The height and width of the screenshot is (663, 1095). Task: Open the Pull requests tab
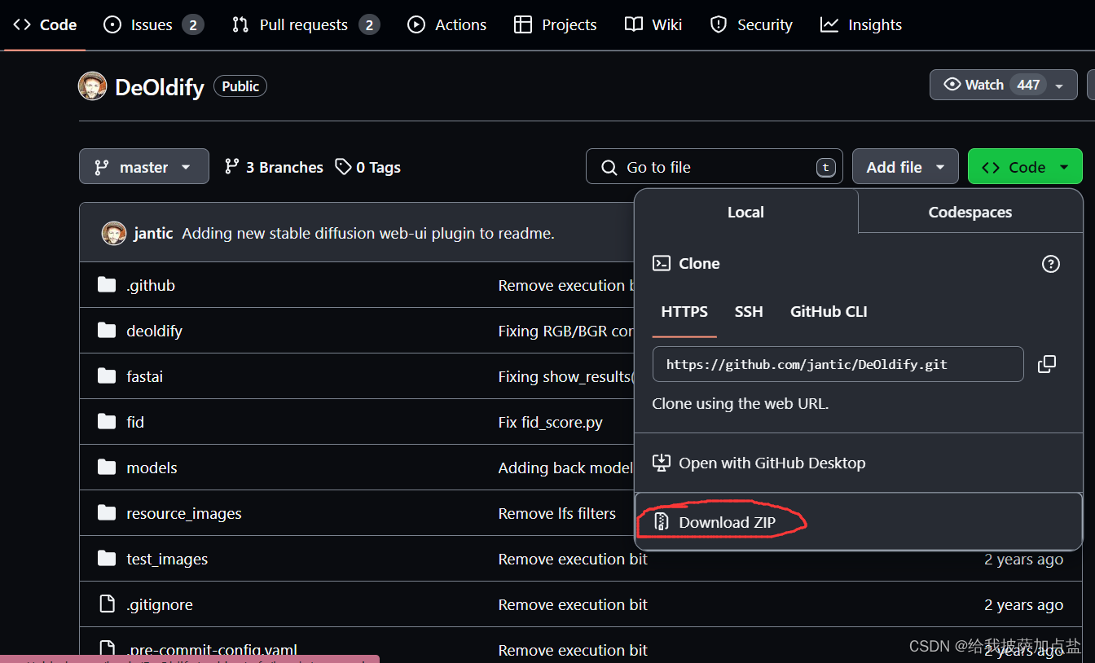pyautogui.click(x=306, y=25)
